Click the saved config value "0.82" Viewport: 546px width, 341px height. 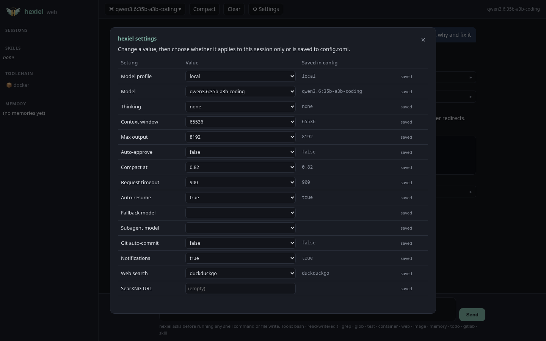pyautogui.click(x=307, y=167)
